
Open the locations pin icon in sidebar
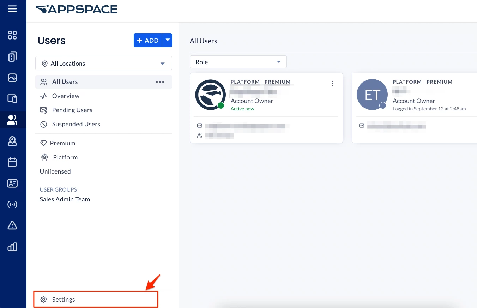12,141
